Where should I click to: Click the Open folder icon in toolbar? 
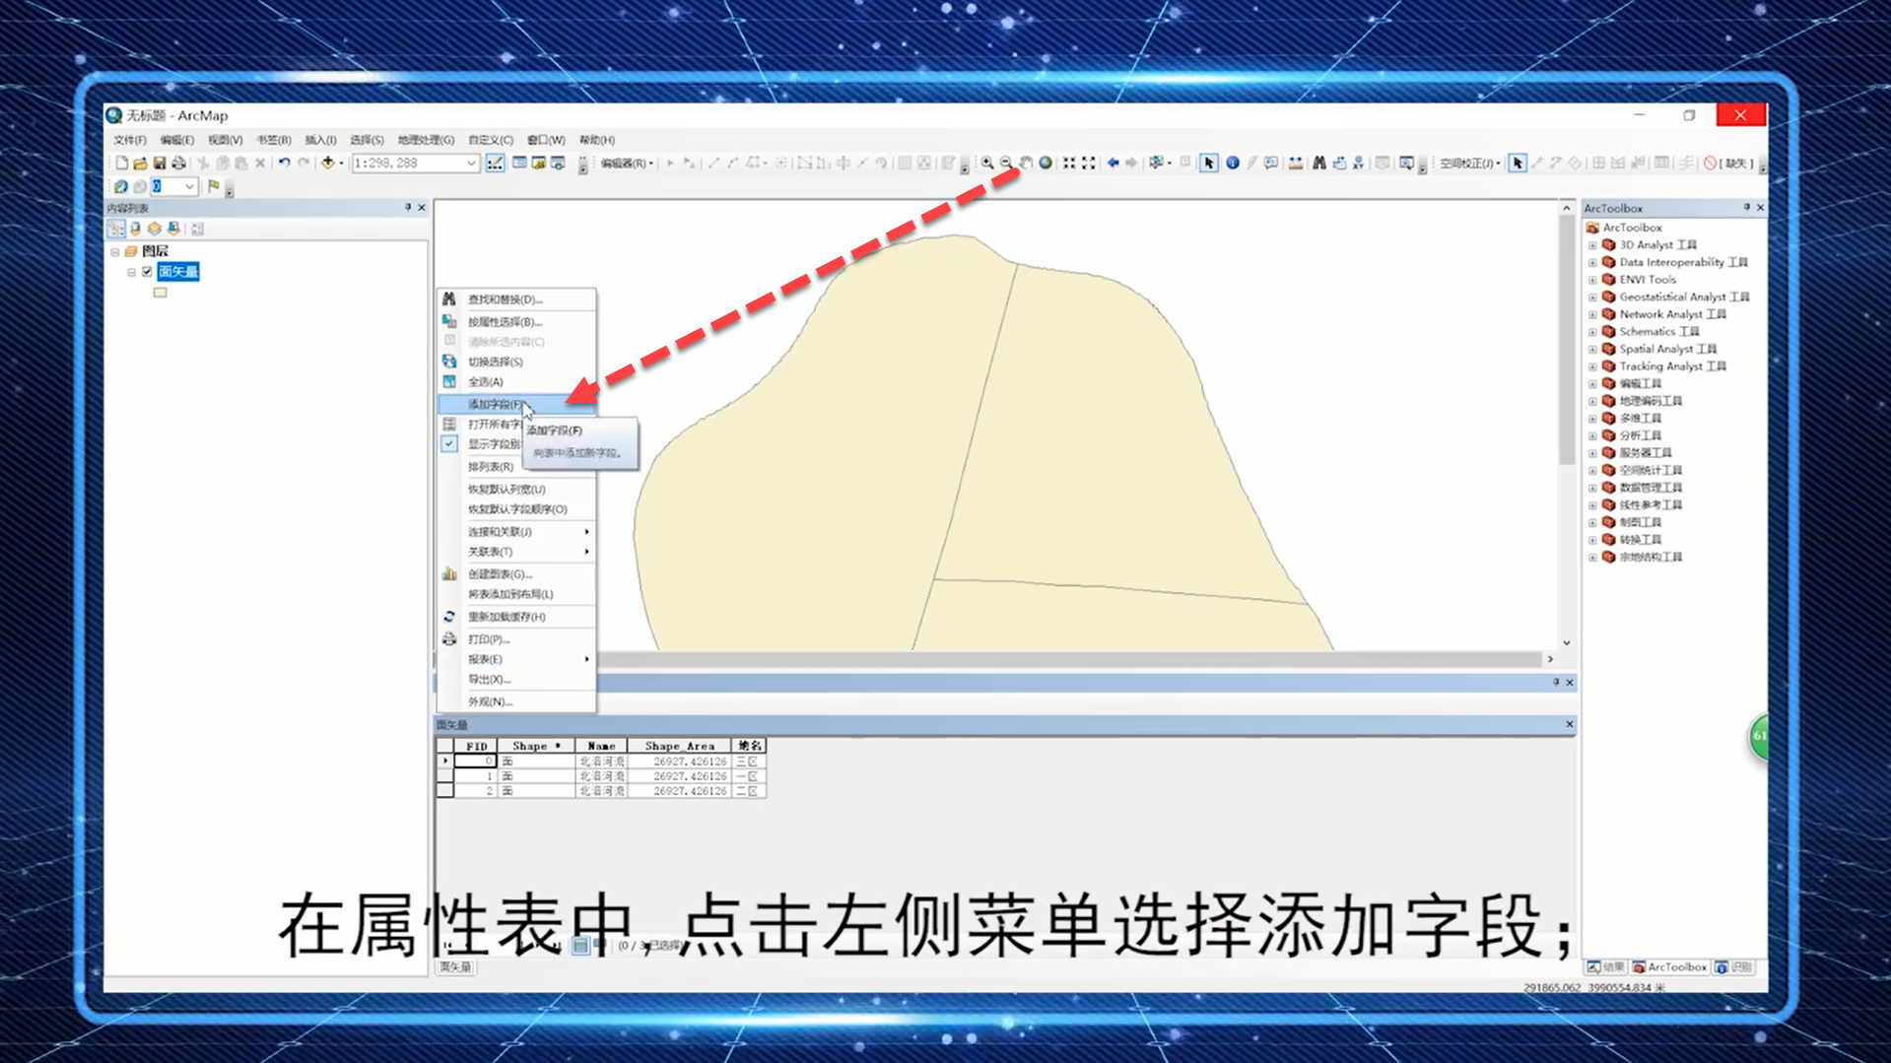coord(140,164)
